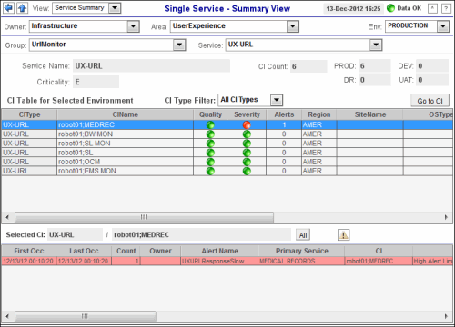
Task: Click the caret button beside Data OK
Action: coord(432,8)
